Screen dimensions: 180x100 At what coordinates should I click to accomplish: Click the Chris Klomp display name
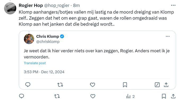(48, 36)
